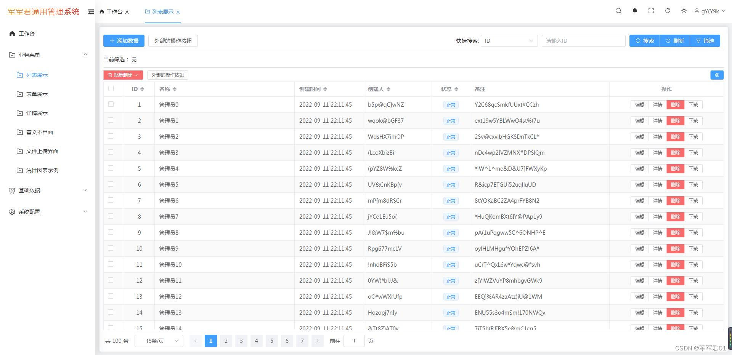Click 下载 for 管理员6 row
Screen dimensions: 732x355
click(x=693, y=201)
